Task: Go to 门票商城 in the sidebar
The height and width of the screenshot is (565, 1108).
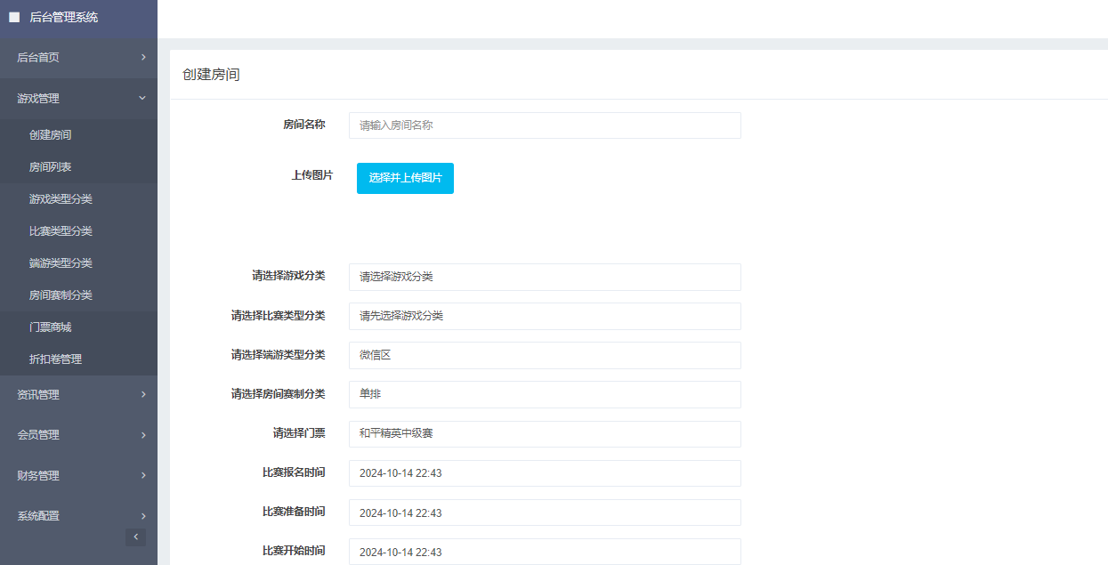Action: pyautogui.click(x=51, y=327)
